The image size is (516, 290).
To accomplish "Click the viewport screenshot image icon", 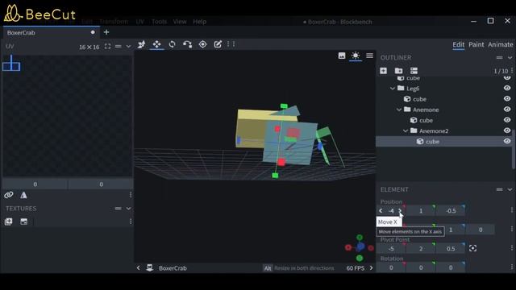I will point(342,56).
